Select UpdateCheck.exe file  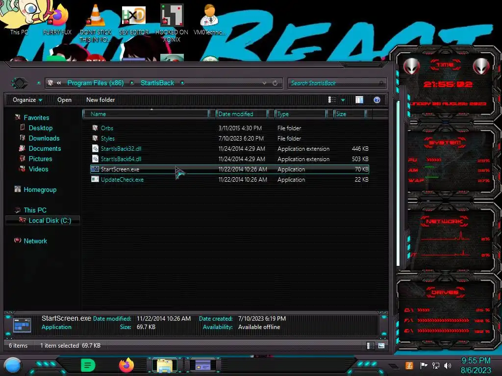(x=229, y=179)
